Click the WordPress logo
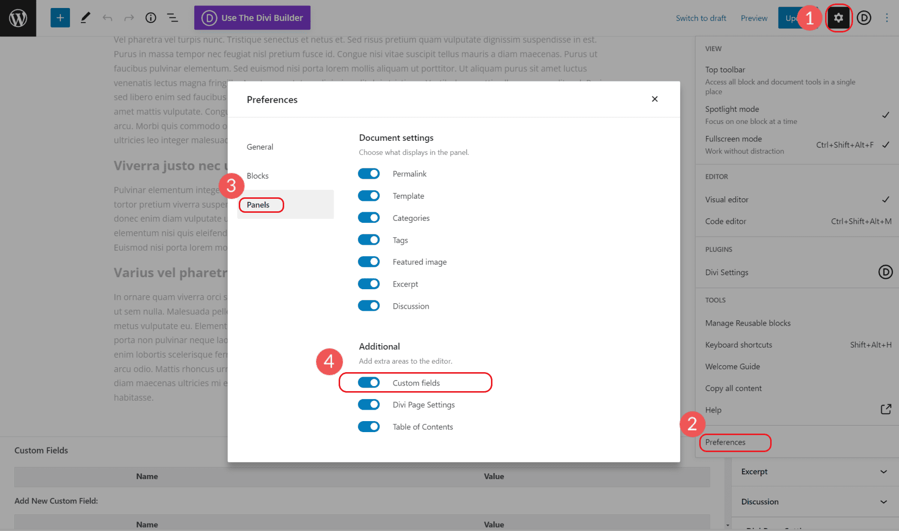This screenshot has height=531, width=899. point(18,17)
